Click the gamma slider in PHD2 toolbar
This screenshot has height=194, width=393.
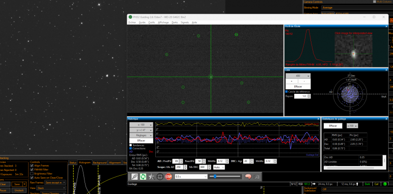pyautogui.click(x=225, y=177)
